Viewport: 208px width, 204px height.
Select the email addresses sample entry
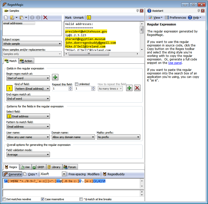pyautogui.click(x=19, y=23)
